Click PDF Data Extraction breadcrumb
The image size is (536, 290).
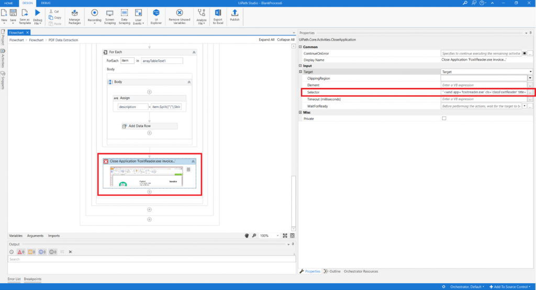63,40
